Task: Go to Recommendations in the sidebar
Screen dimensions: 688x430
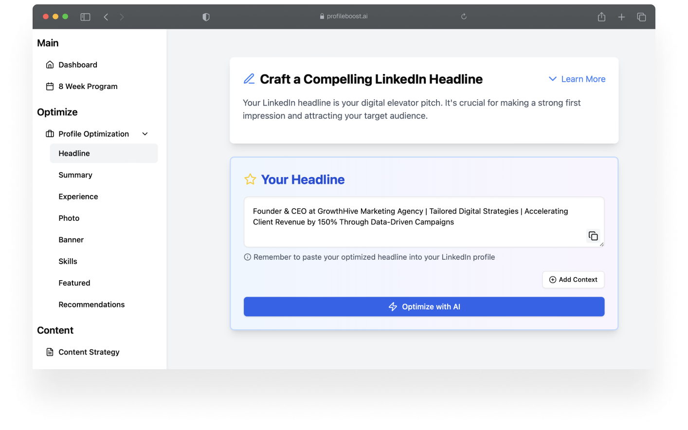Action: coord(91,305)
